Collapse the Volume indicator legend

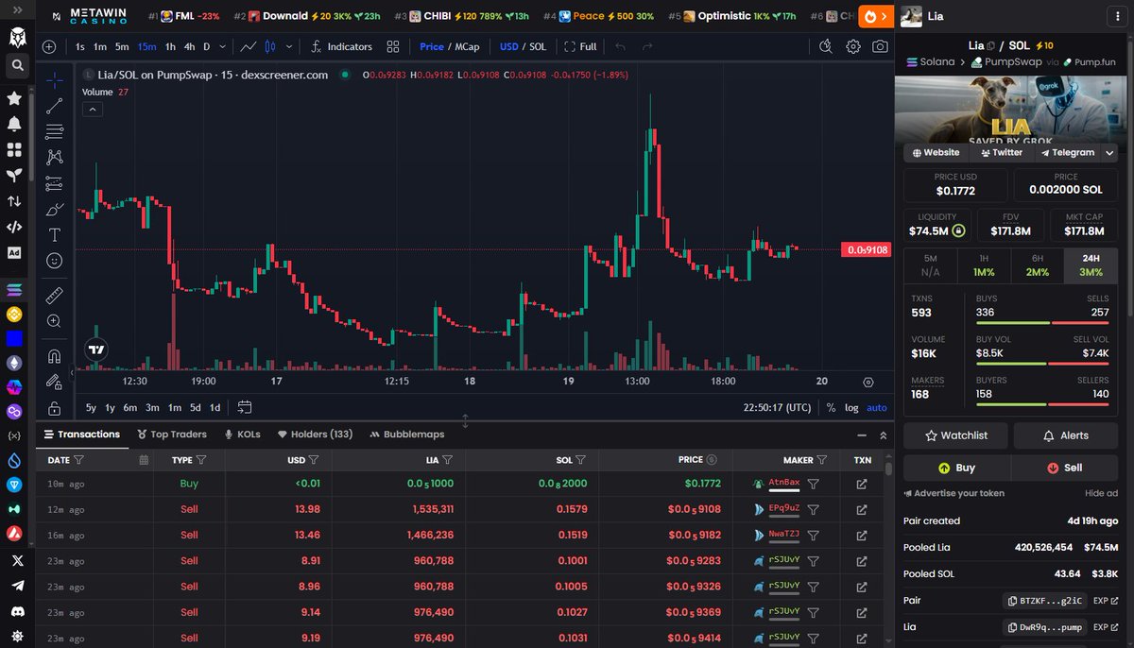92,109
